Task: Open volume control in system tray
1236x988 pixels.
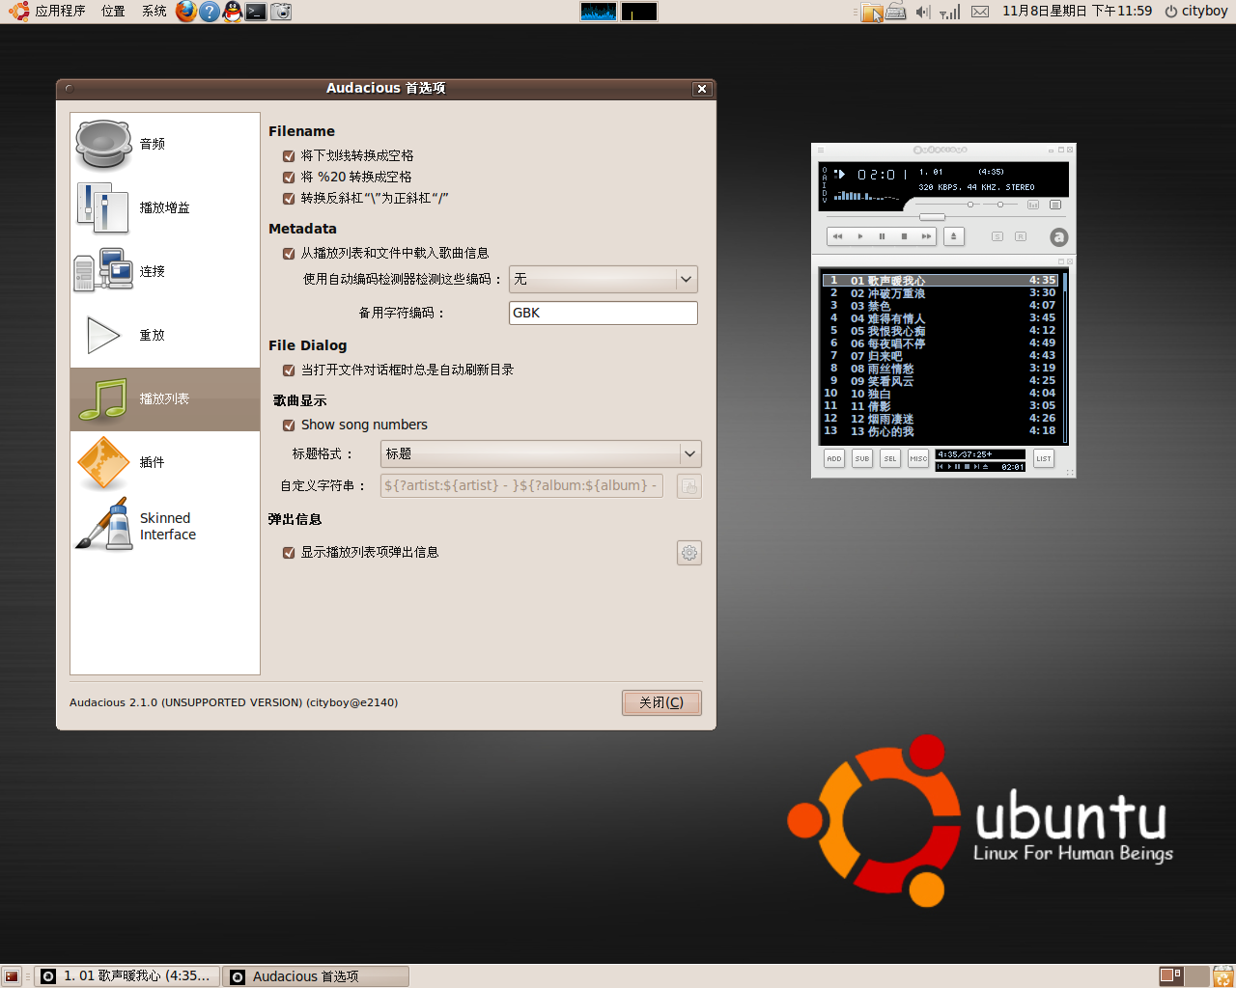Action: click(922, 12)
